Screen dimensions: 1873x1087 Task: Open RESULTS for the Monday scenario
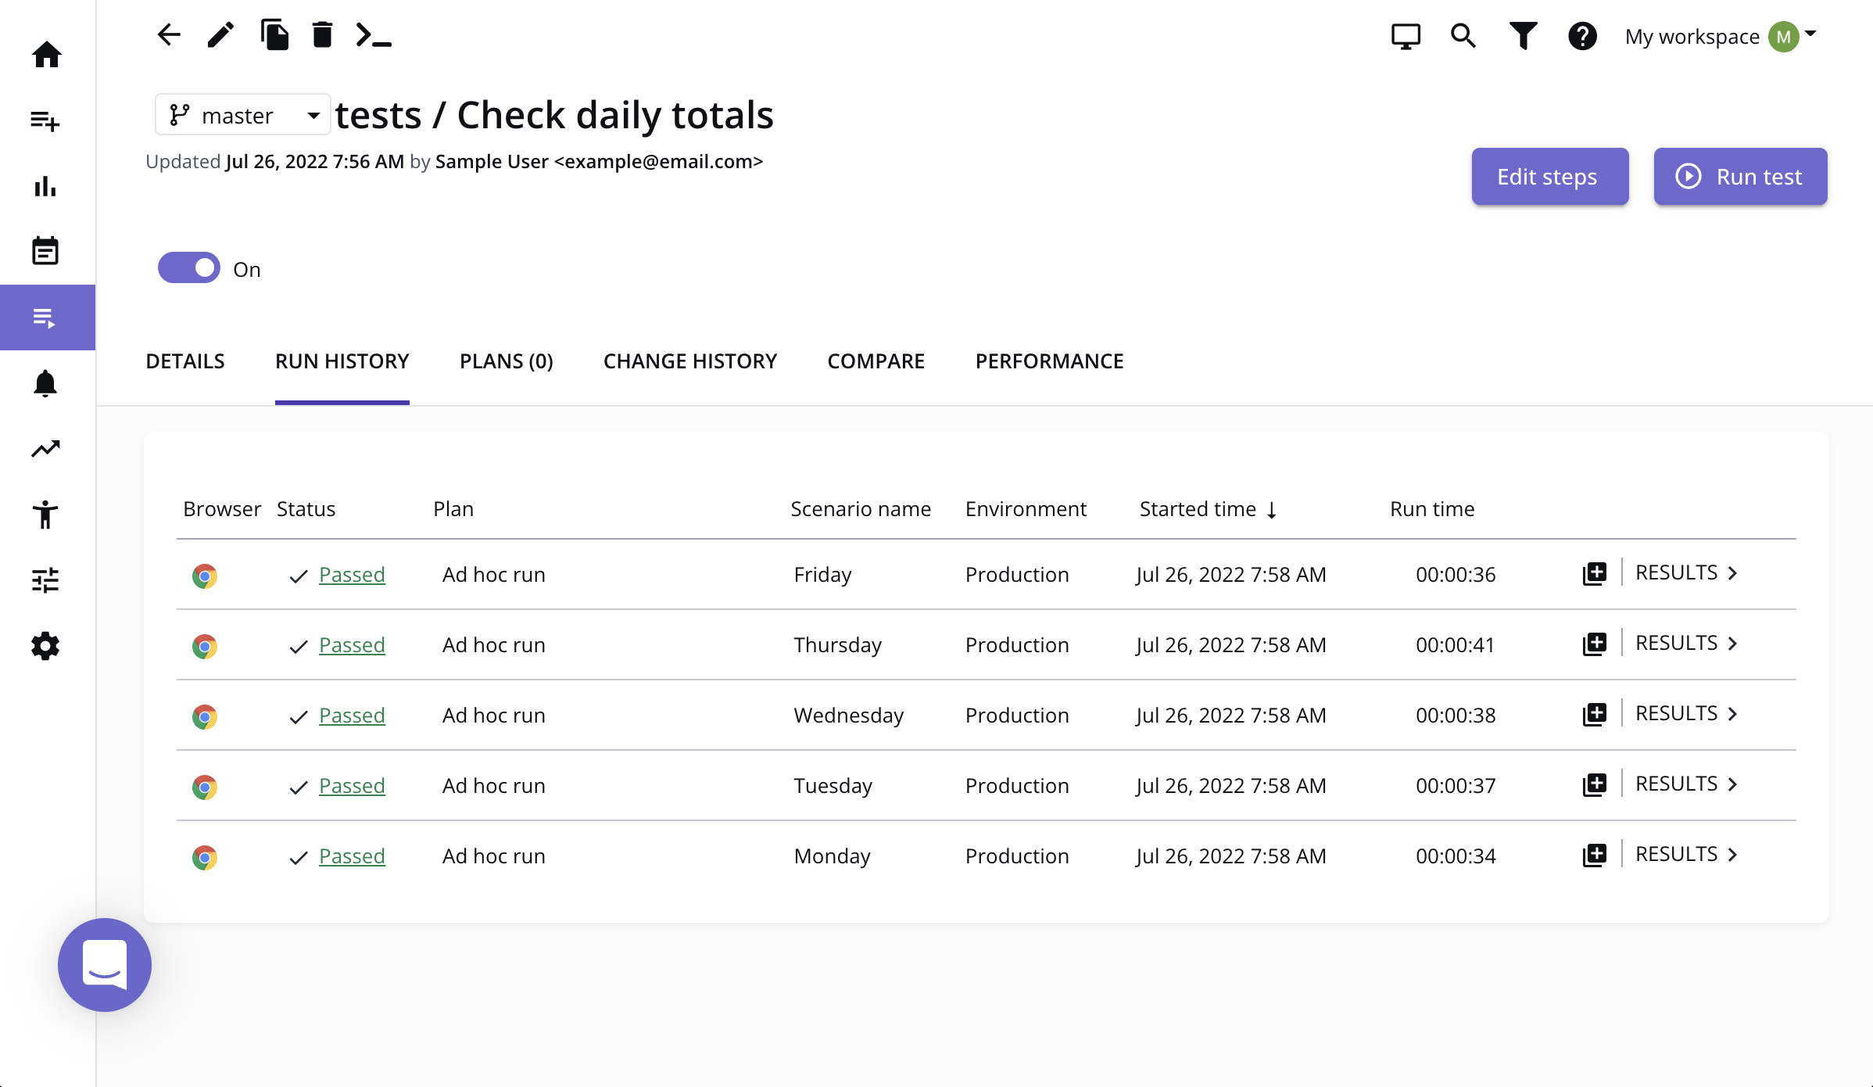point(1685,855)
